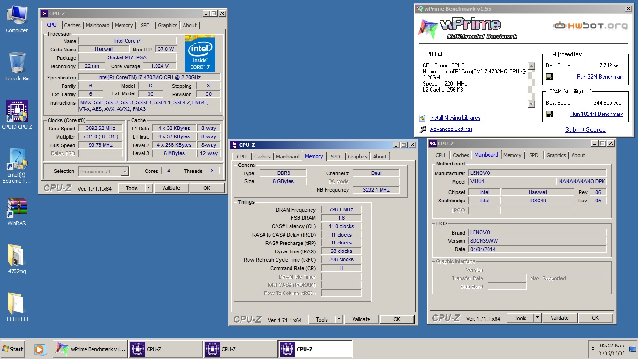This screenshot has height=359, width=638.
Task: Switch to Mainboard tab in CPU window
Action: 98,25
